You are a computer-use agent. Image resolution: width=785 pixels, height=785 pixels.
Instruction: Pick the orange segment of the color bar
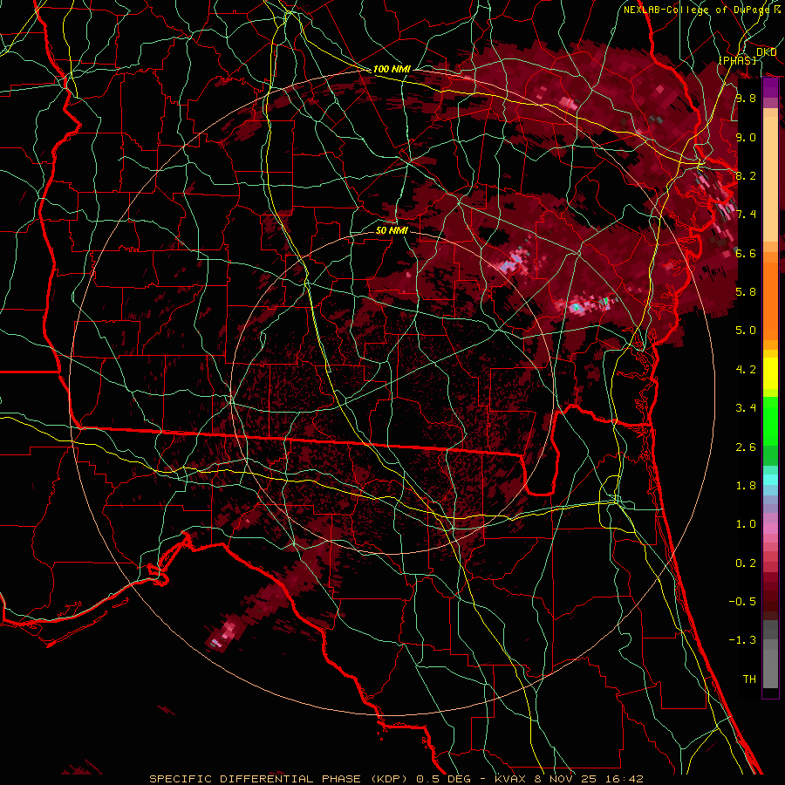(770, 300)
